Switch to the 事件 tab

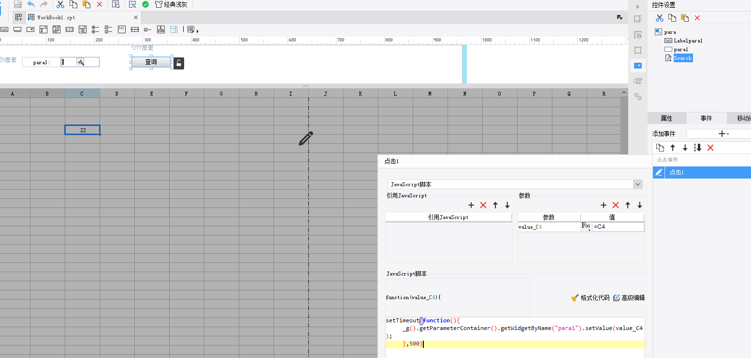[706, 118]
